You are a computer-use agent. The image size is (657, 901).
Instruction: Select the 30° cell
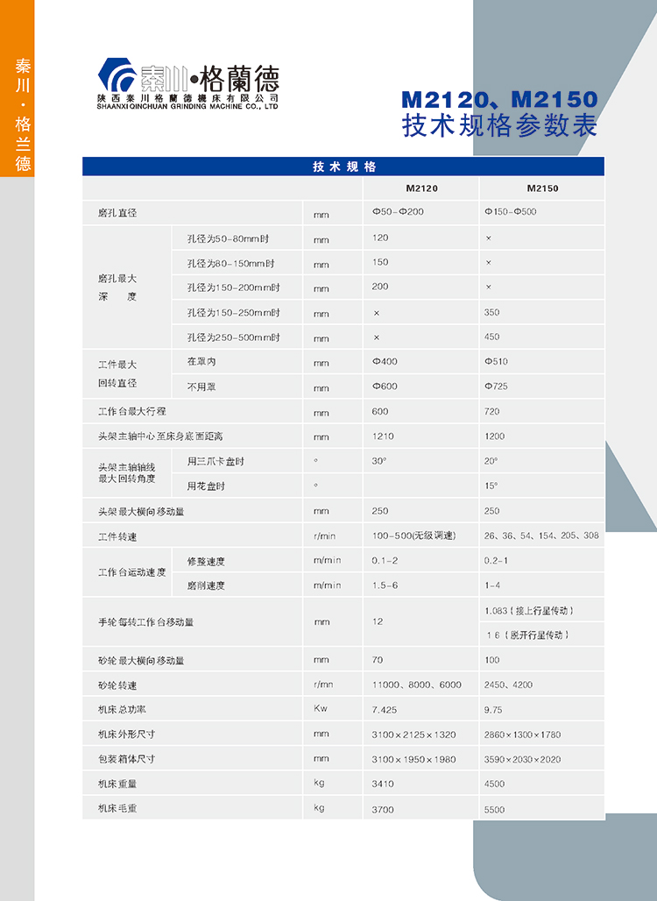tap(378, 461)
